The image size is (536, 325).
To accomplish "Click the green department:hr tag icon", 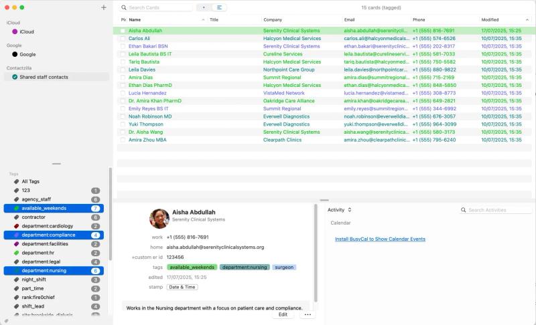I will [16, 253].
